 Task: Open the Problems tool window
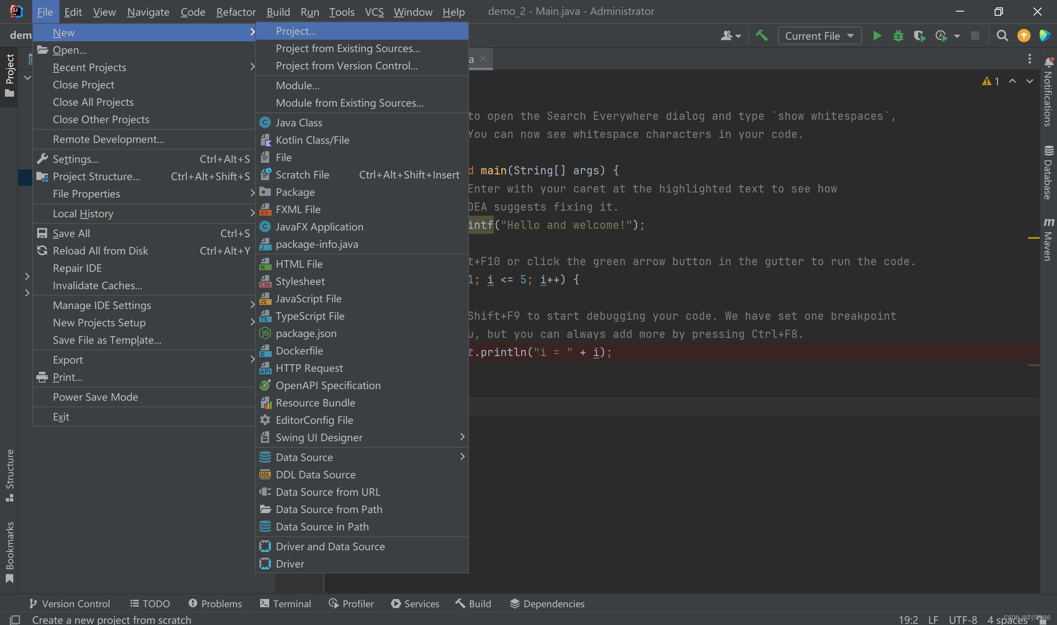click(x=215, y=604)
